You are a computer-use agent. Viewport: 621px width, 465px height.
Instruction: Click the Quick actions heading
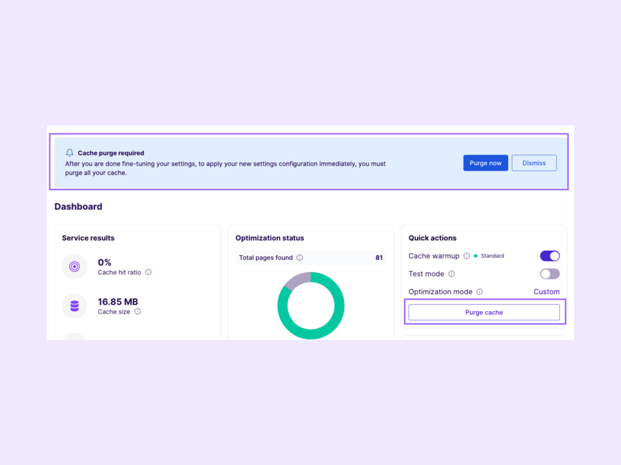click(432, 238)
